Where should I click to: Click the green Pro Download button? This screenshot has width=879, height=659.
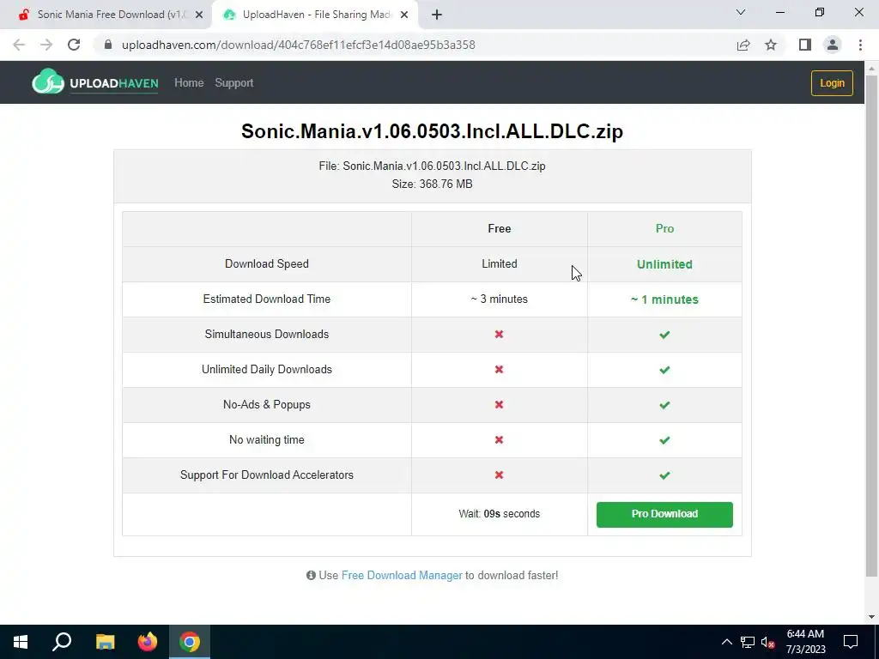tap(664, 515)
